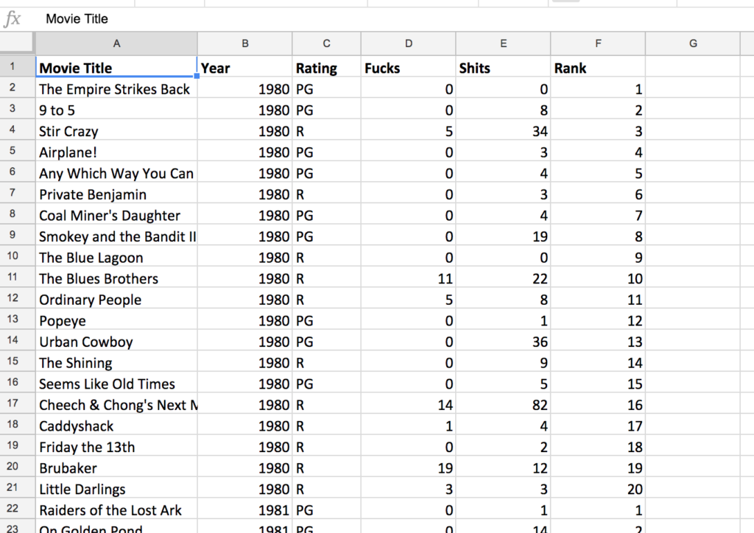Select the cell The Empire Strikes Back

click(x=116, y=88)
